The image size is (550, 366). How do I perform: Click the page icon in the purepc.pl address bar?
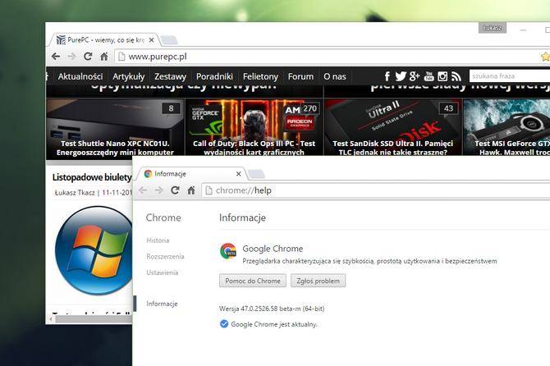(121, 57)
